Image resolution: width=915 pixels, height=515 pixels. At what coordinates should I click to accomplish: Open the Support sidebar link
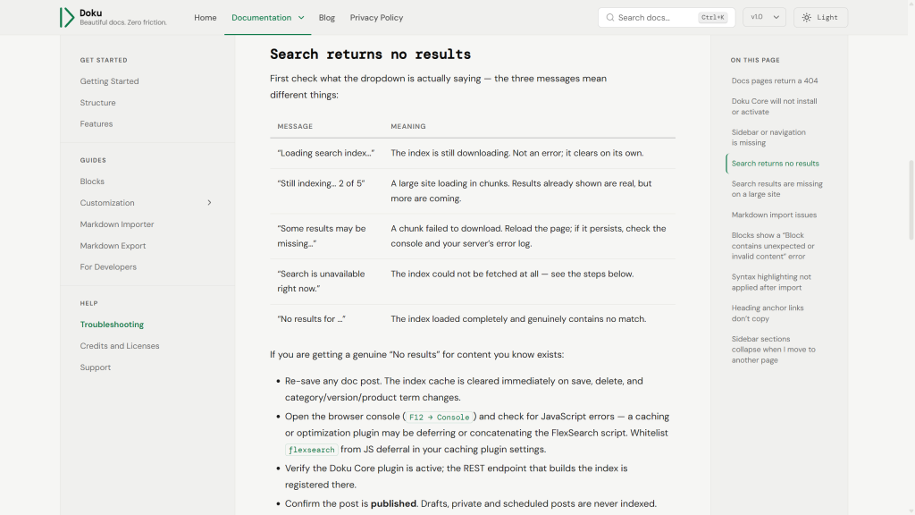click(95, 367)
